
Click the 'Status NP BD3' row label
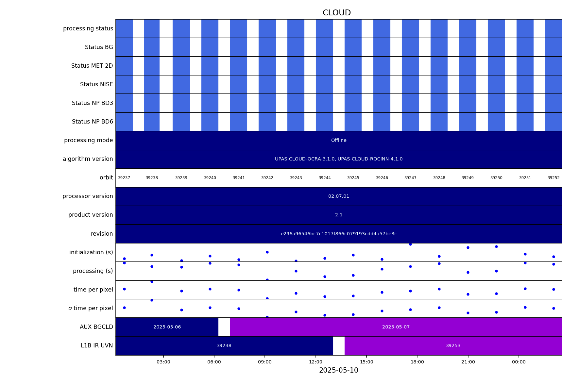pos(93,103)
